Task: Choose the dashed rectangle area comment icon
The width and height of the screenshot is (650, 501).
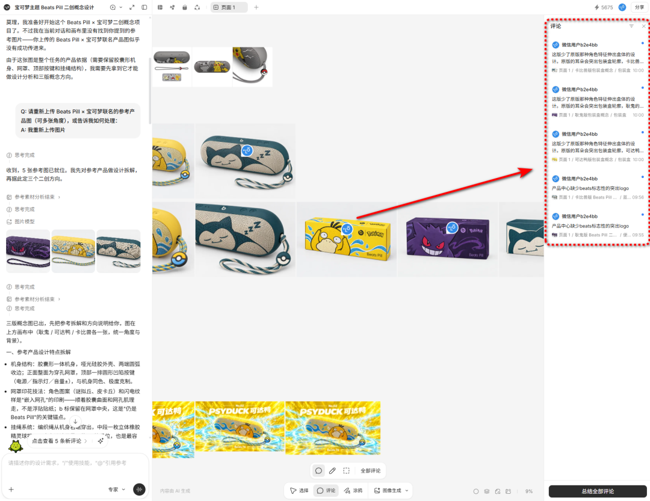Action: pos(347,470)
